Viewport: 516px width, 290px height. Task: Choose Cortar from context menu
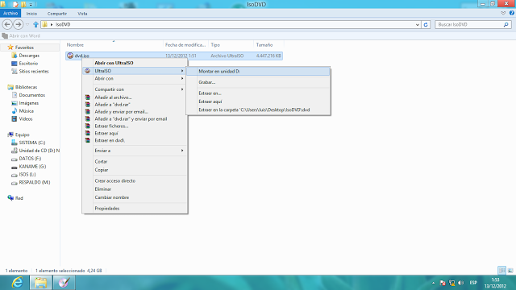tap(135, 162)
